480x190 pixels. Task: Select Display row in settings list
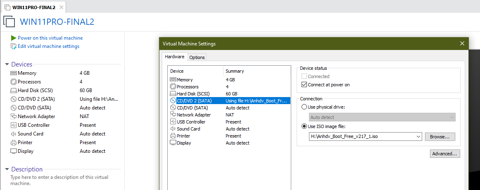(x=229, y=143)
